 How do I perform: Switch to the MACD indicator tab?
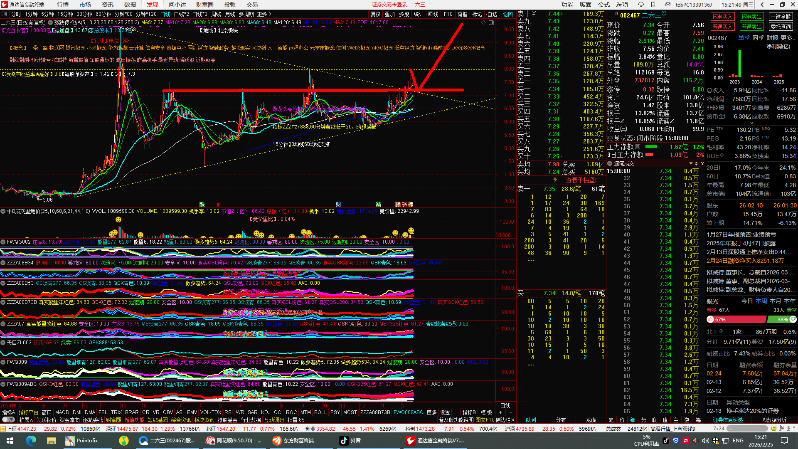click(x=62, y=412)
